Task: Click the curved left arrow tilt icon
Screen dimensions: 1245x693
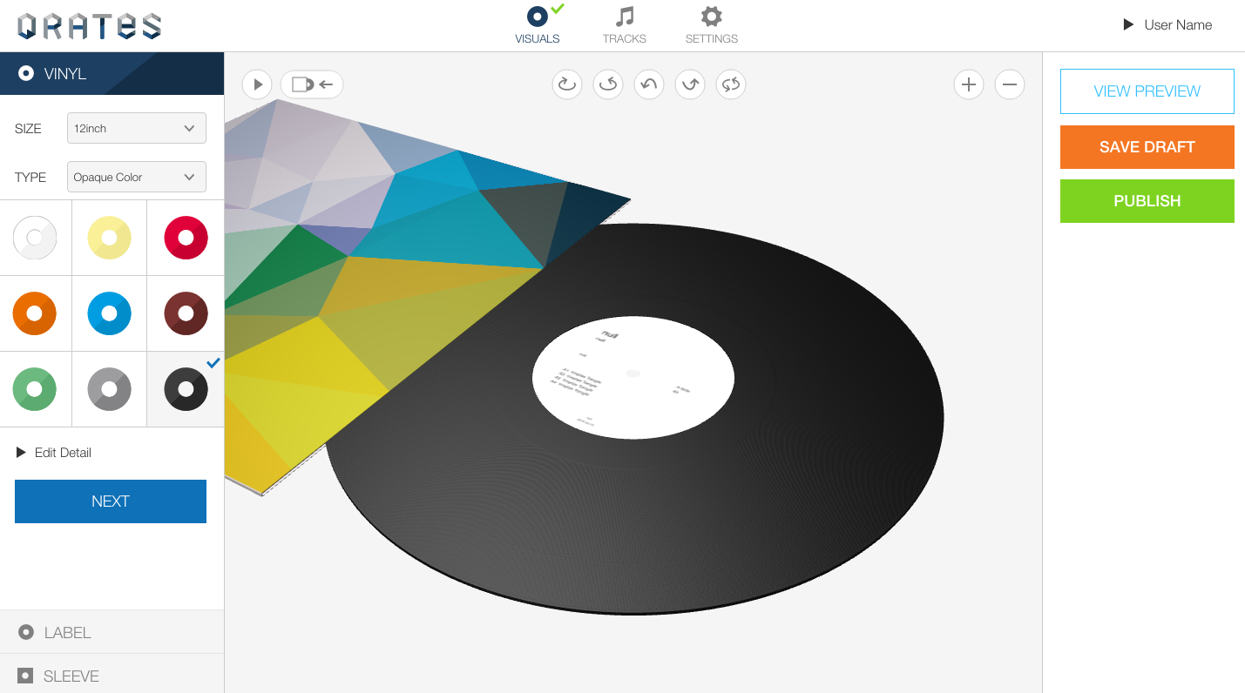Action: tap(649, 84)
